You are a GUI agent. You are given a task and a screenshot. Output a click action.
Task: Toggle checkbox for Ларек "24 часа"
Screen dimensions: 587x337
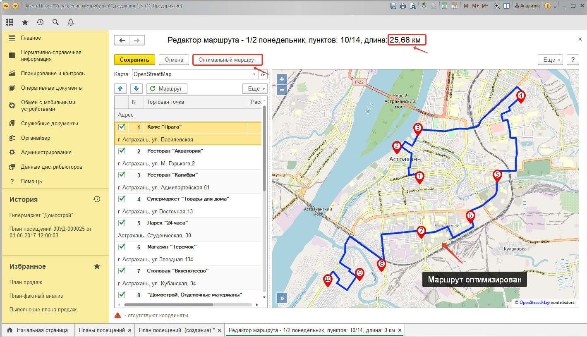click(x=122, y=223)
